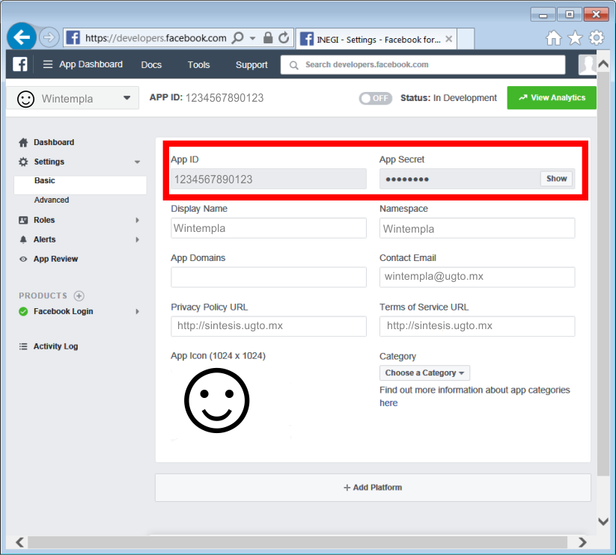Select the Advanced settings item
The width and height of the screenshot is (616, 555).
pos(52,200)
